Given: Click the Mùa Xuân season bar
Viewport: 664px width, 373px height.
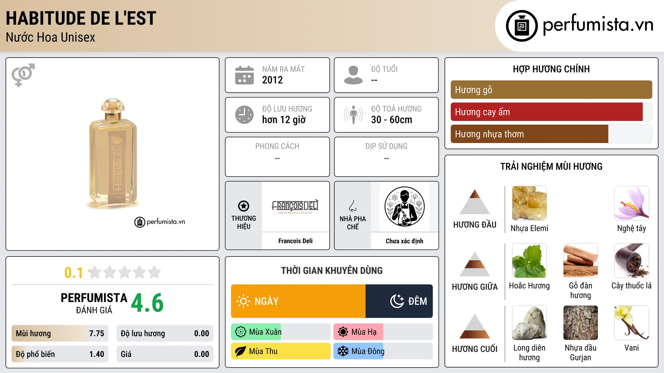Looking at the screenshot, I should tap(281, 332).
